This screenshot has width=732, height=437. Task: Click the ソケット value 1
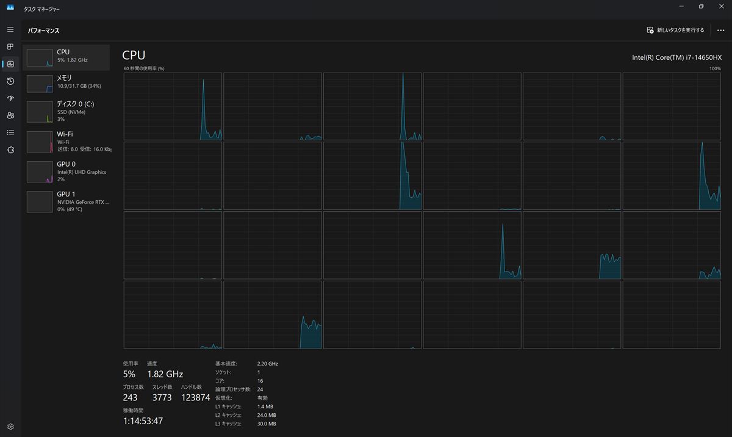tap(259, 372)
